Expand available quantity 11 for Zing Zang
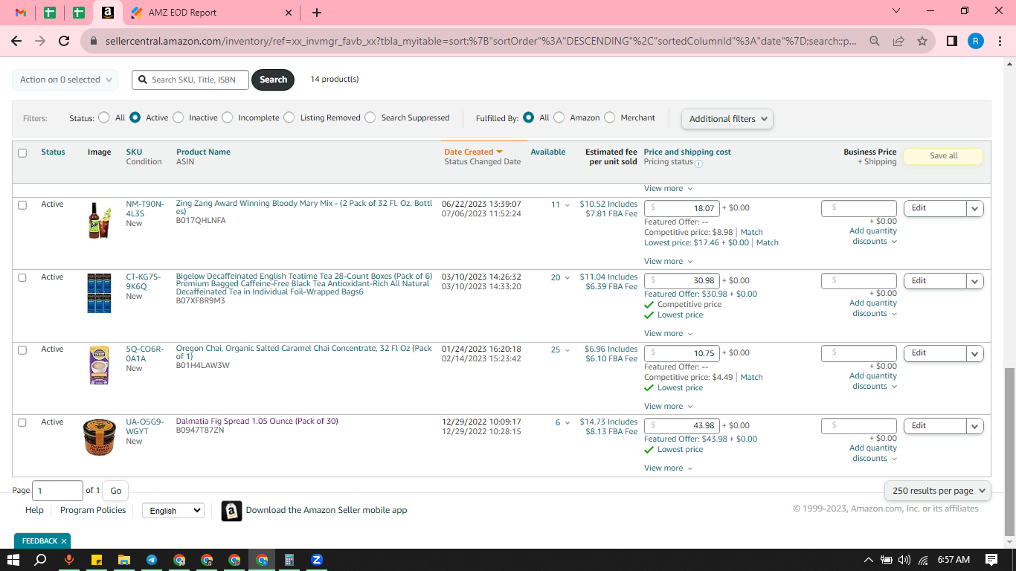 (561, 205)
